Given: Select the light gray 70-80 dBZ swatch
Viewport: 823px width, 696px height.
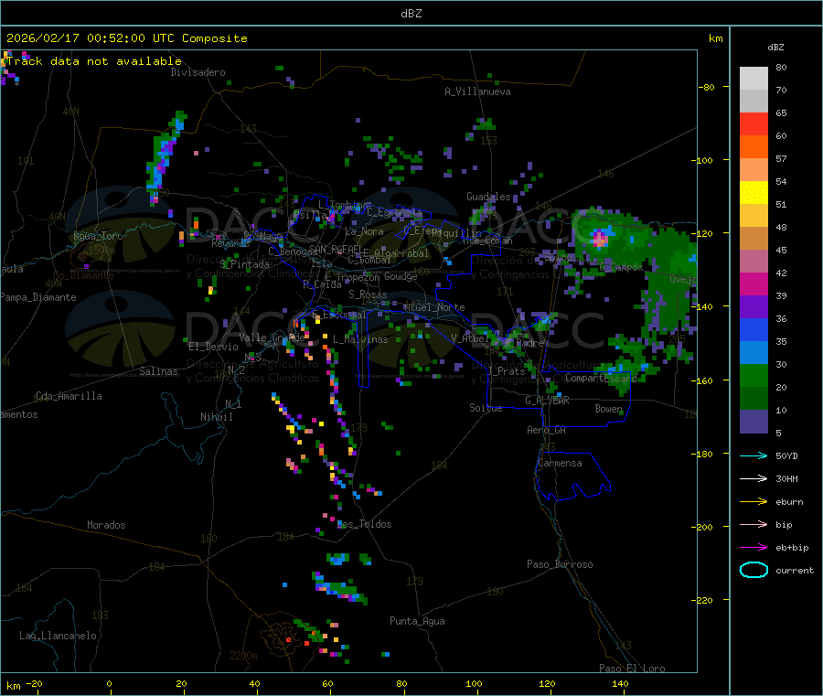Looking at the screenshot, I should coord(754,79).
